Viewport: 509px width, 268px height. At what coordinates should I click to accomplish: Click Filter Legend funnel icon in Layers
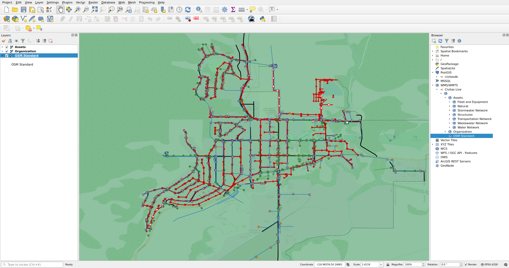(23, 41)
